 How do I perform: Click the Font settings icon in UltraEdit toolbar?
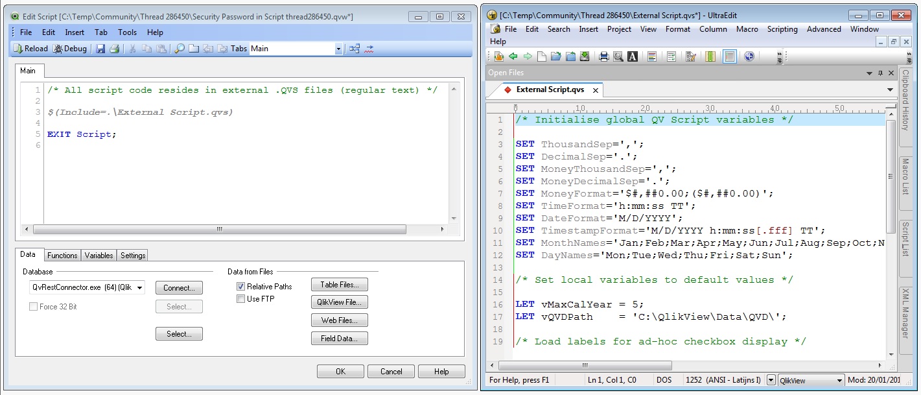[632, 56]
